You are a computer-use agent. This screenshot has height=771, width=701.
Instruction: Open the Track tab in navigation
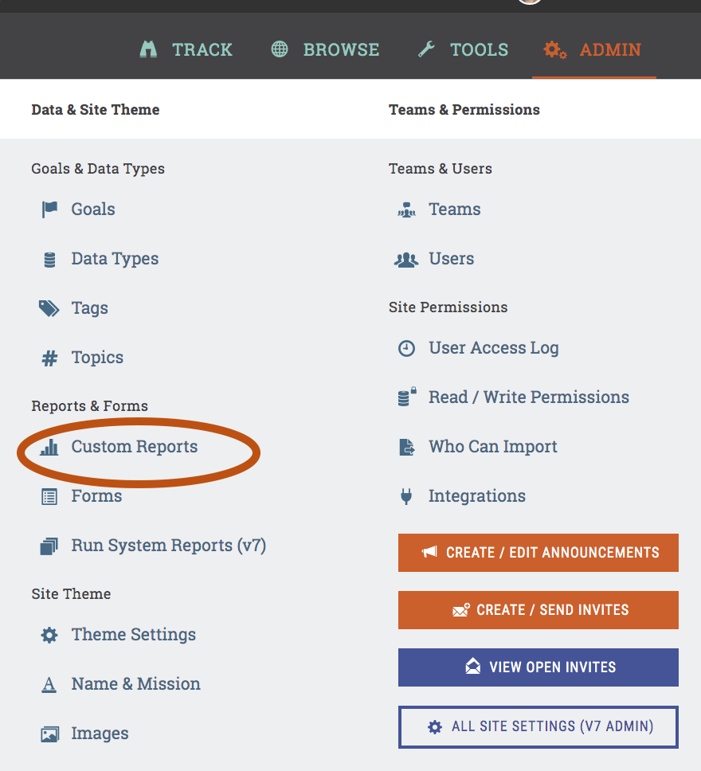click(x=186, y=49)
